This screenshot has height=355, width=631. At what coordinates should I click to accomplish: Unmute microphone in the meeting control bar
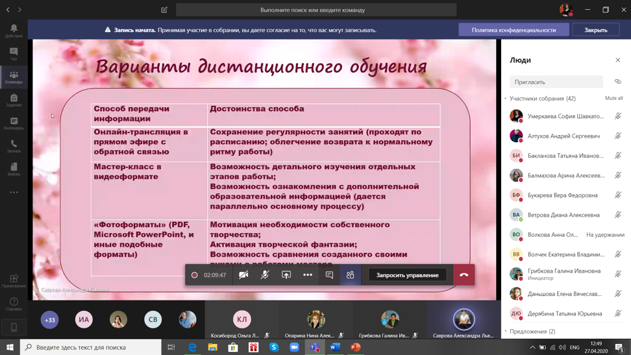(x=265, y=275)
